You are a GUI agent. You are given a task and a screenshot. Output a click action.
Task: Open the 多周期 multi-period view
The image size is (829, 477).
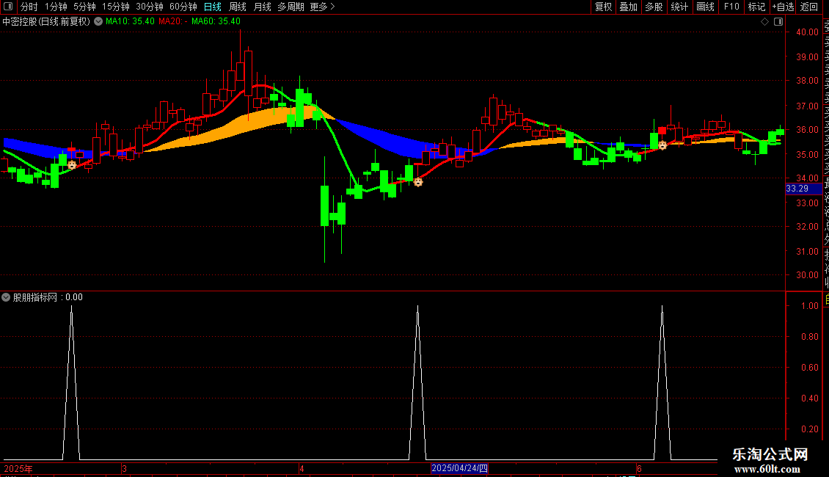pyautogui.click(x=291, y=7)
